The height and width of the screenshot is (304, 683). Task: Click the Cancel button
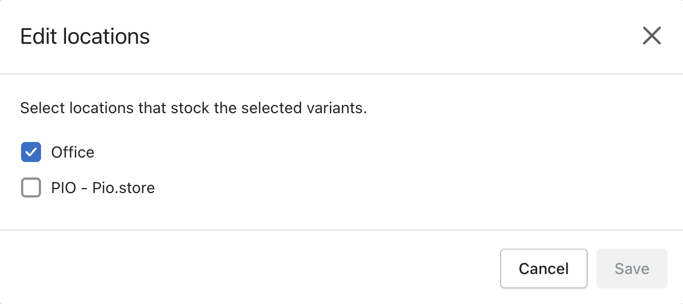click(x=543, y=268)
